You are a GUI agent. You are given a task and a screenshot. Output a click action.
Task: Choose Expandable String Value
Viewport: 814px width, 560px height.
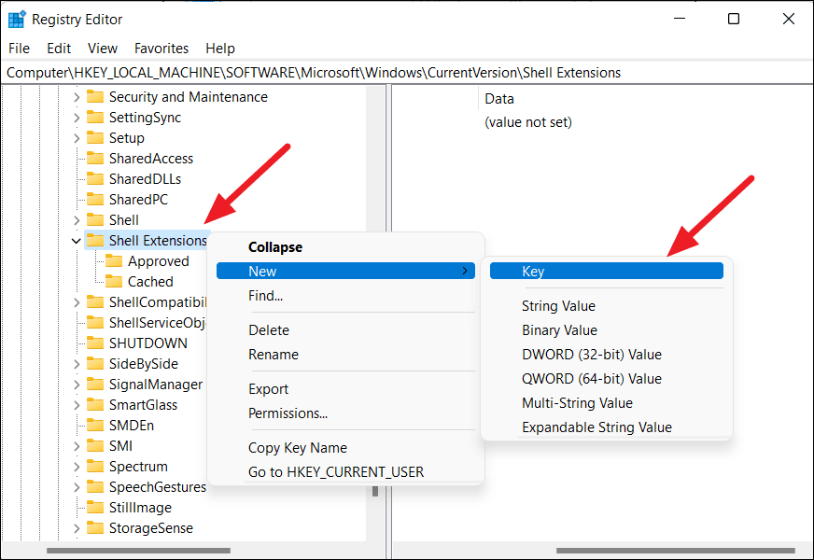point(607,427)
